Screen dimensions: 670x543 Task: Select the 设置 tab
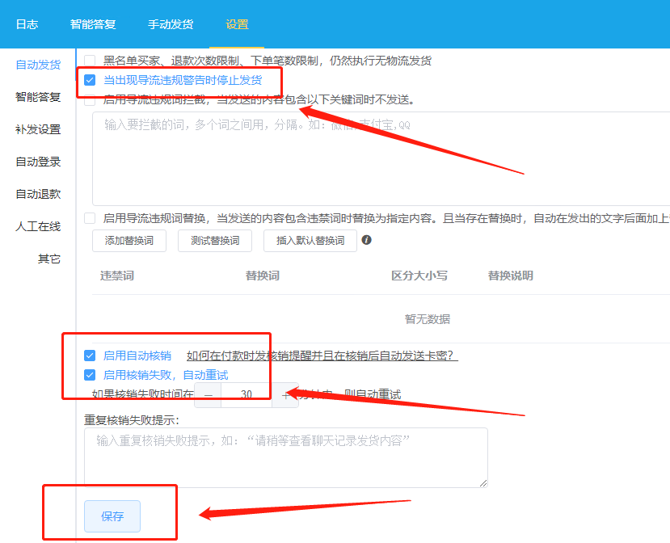pyautogui.click(x=237, y=24)
